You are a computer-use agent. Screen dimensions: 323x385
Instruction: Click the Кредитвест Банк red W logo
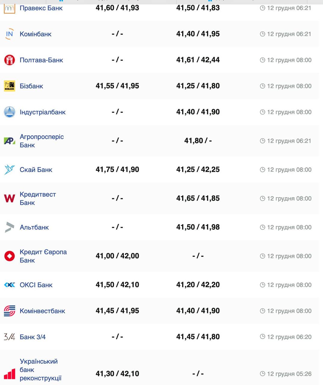(x=10, y=199)
